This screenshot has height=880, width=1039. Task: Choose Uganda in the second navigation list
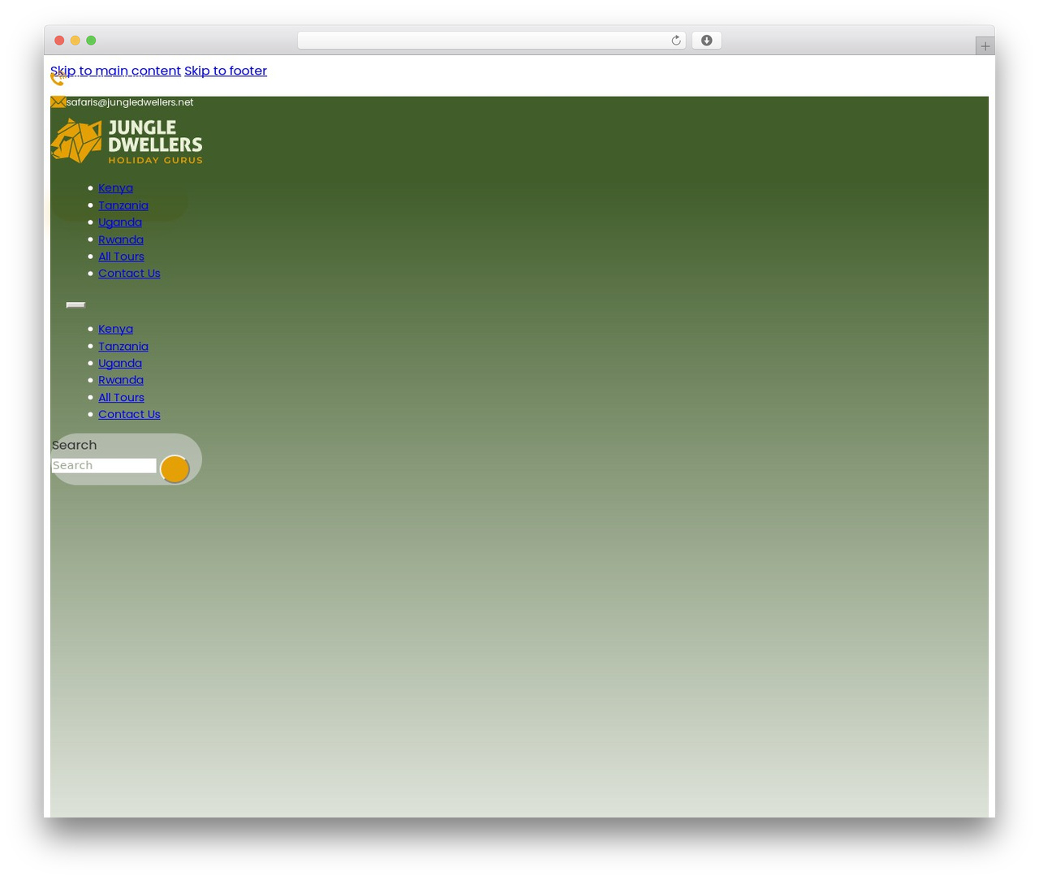coord(120,364)
